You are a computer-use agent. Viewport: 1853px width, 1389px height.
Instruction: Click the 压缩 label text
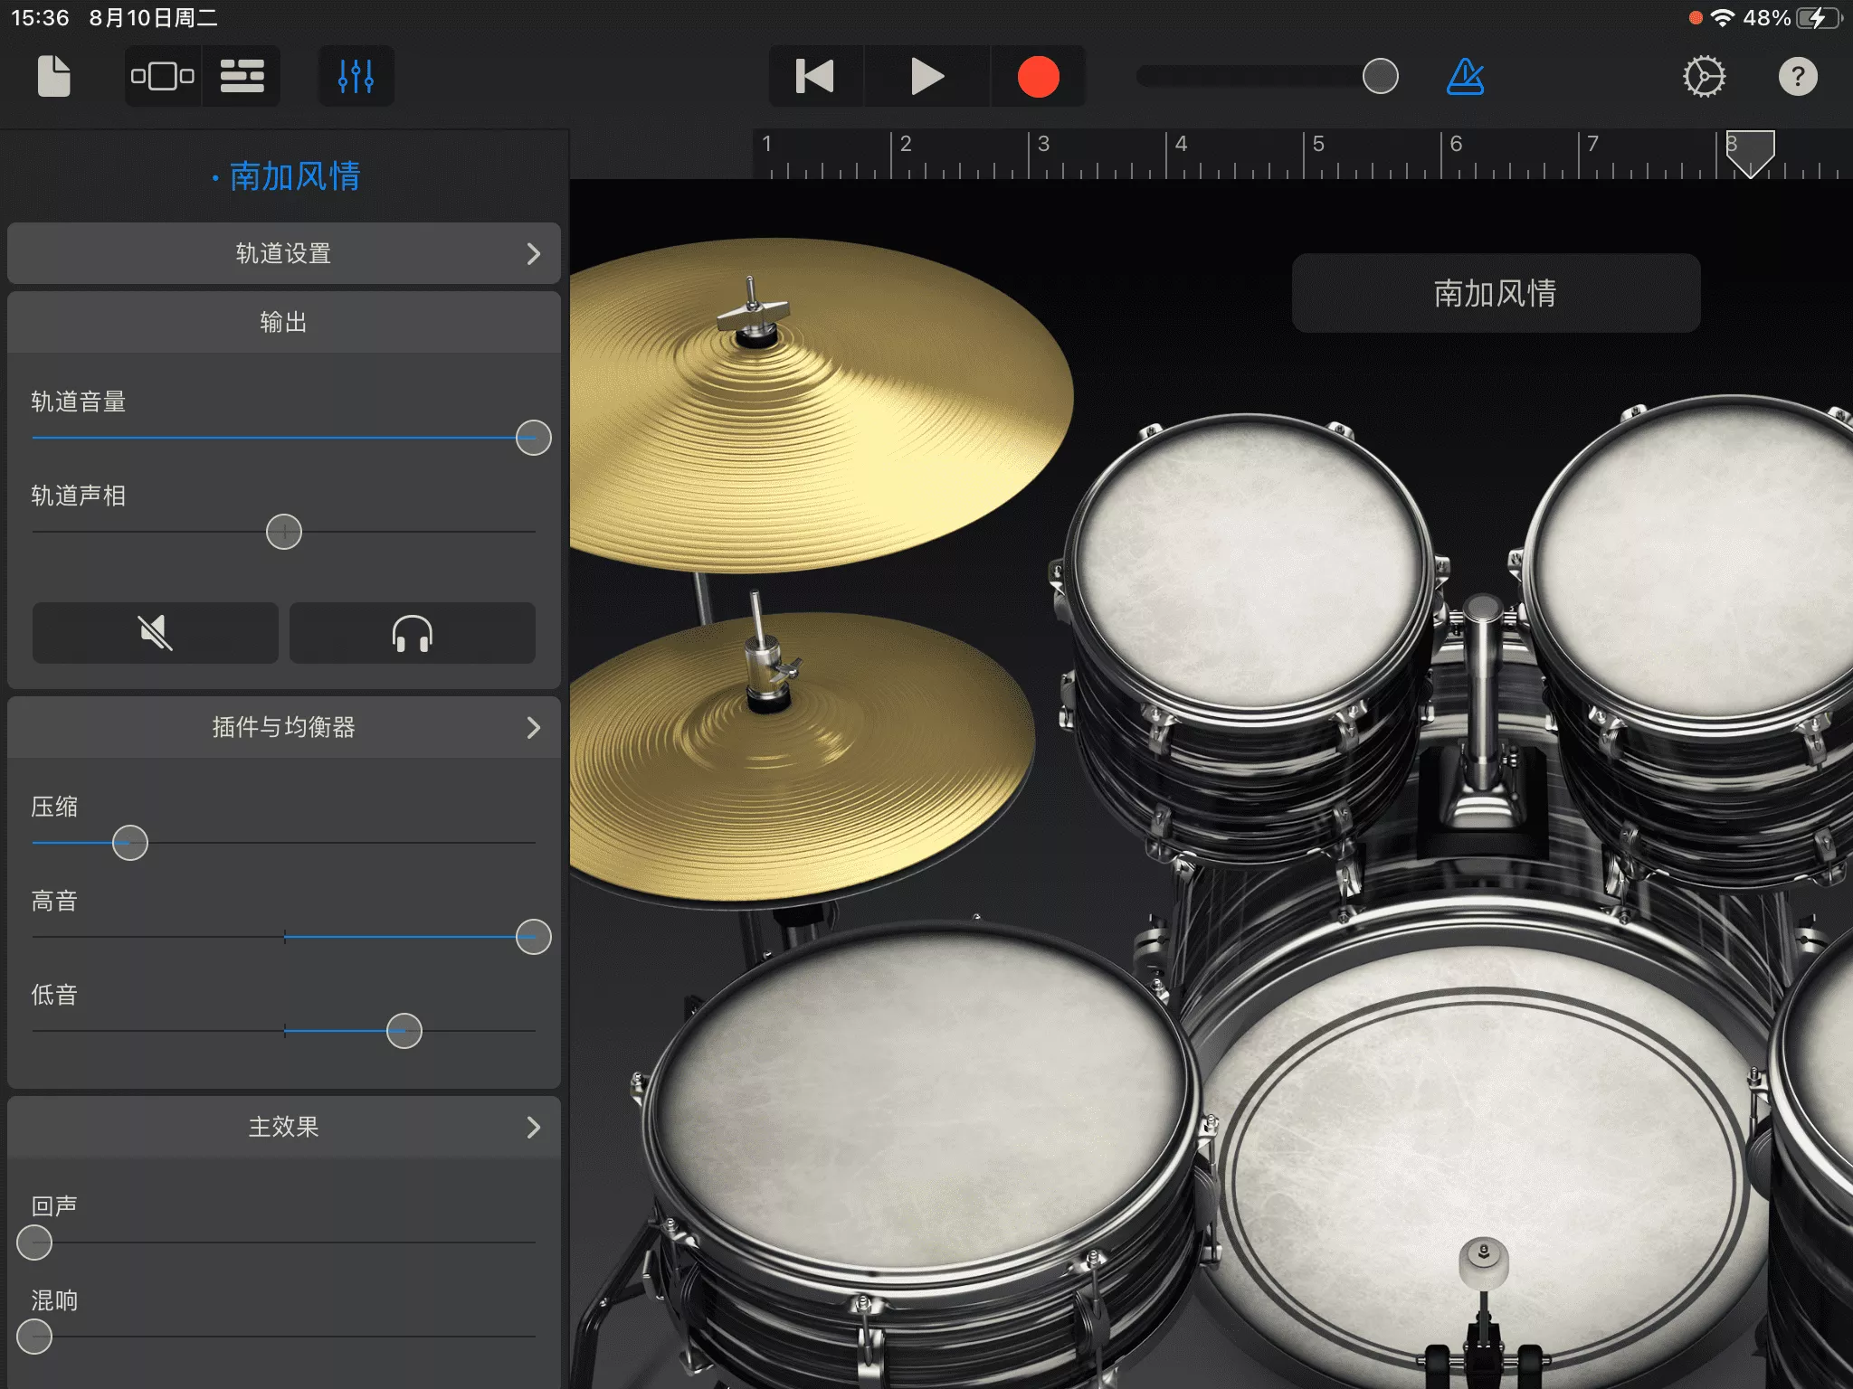point(54,807)
